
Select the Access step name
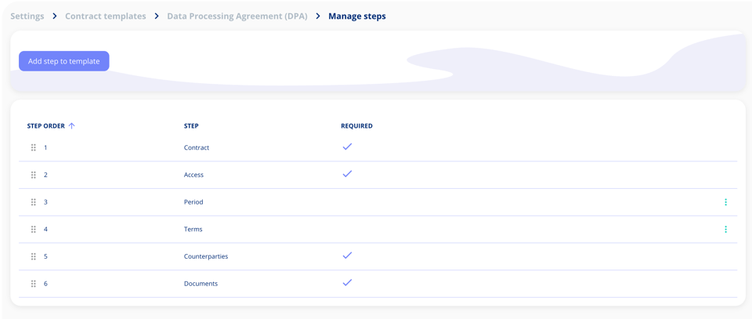193,175
